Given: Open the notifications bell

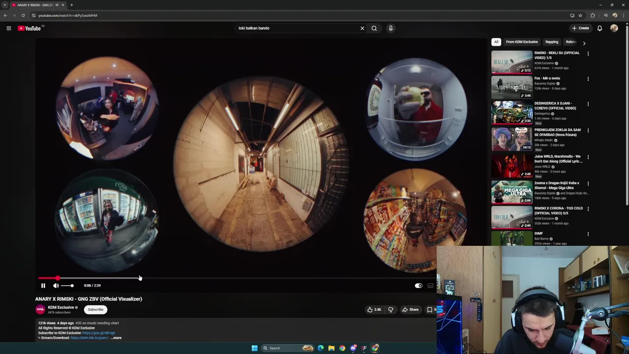Looking at the screenshot, I should pyautogui.click(x=600, y=28).
